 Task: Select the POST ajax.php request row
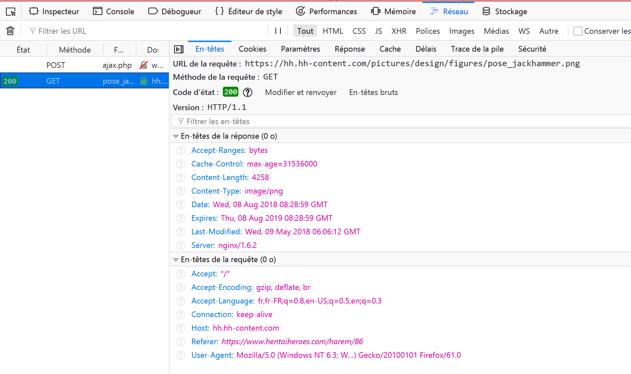coord(84,65)
